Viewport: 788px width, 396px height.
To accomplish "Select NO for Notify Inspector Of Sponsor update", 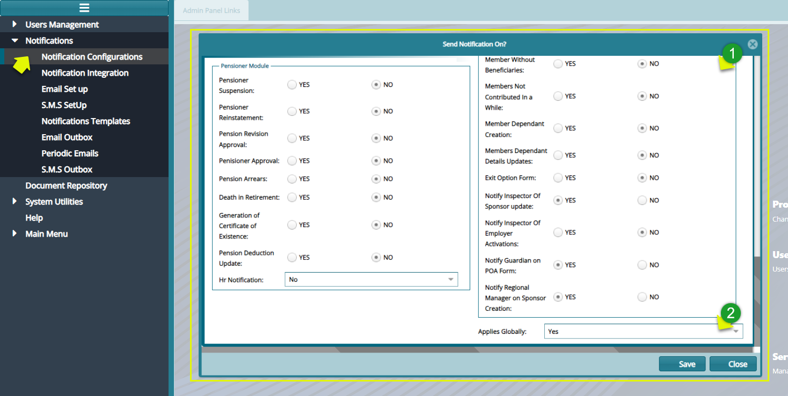I will (642, 200).
